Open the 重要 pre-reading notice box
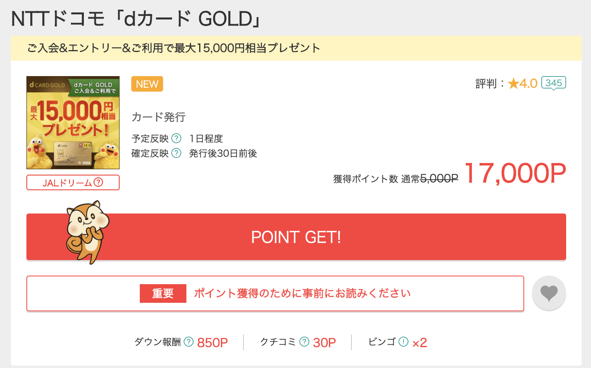 pos(275,293)
